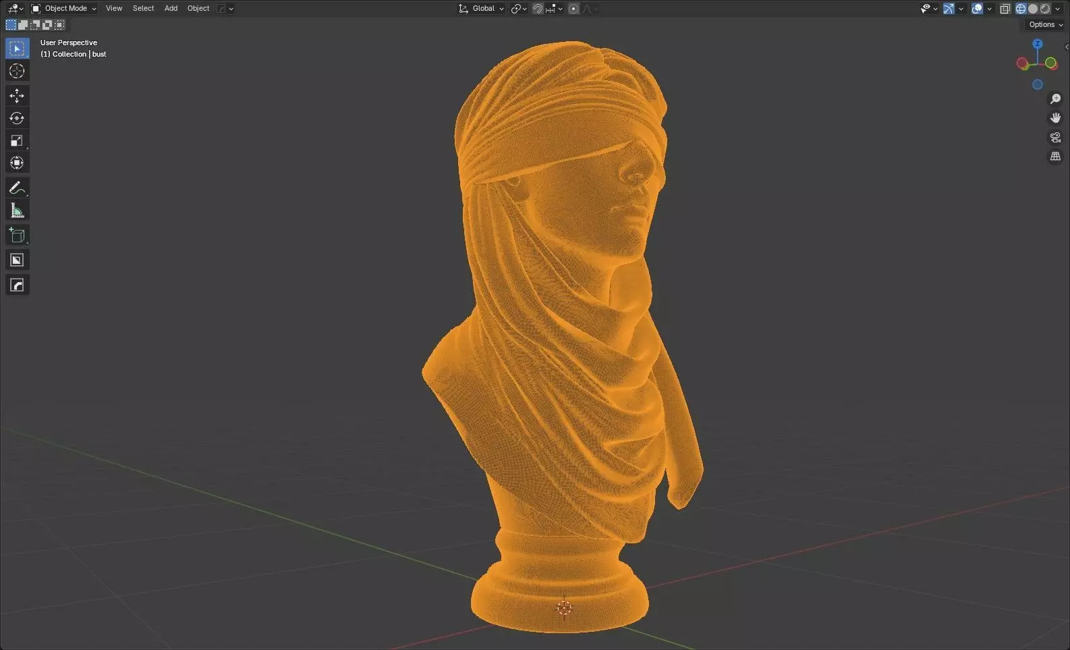Toggle X-ray mode
Image resolution: width=1070 pixels, height=650 pixels.
pos(1005,9)
